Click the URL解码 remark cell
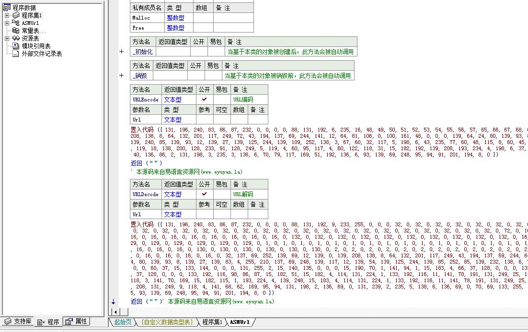Image resolution: width=528 pixels, height=332 pixels. 249,194
